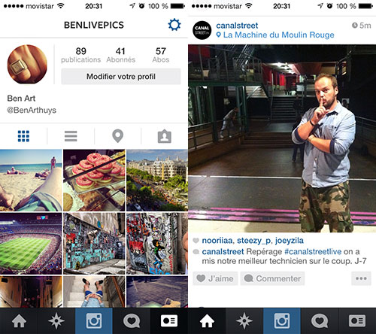Viewport: 376px width, 334px height.
Task: Tap Home icon in left phone bar
Action: coord(19,320)
